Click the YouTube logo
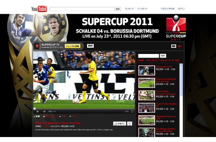The height and width of the screenshot is (142, 216). pos(39,9)
